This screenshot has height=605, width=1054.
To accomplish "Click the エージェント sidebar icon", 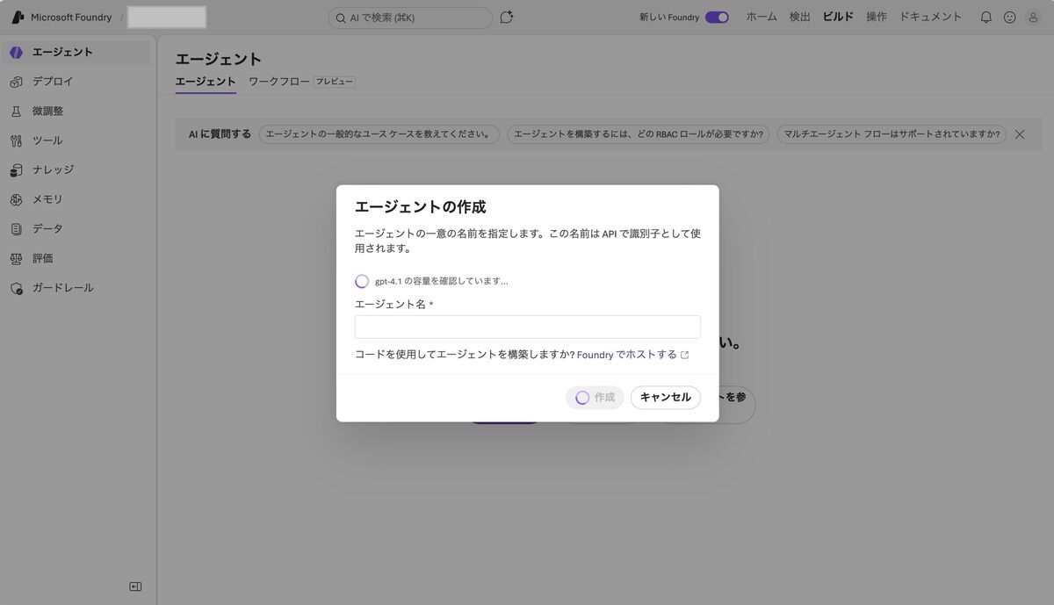I will click(16, 53).
